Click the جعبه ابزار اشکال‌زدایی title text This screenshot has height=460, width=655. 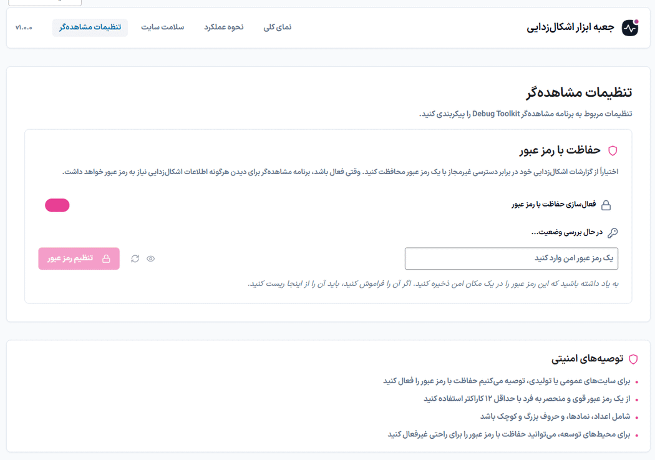click(x=570, y=27)
